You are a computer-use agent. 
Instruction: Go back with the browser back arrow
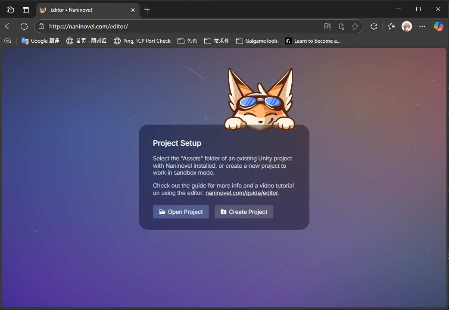(x=9, y=26)
